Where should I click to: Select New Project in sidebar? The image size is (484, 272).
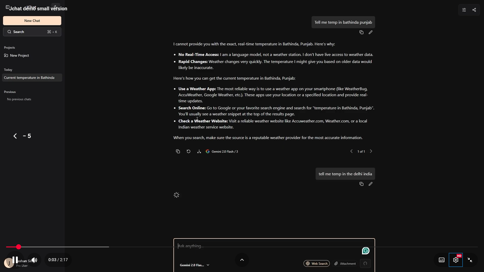coord(19,55)
